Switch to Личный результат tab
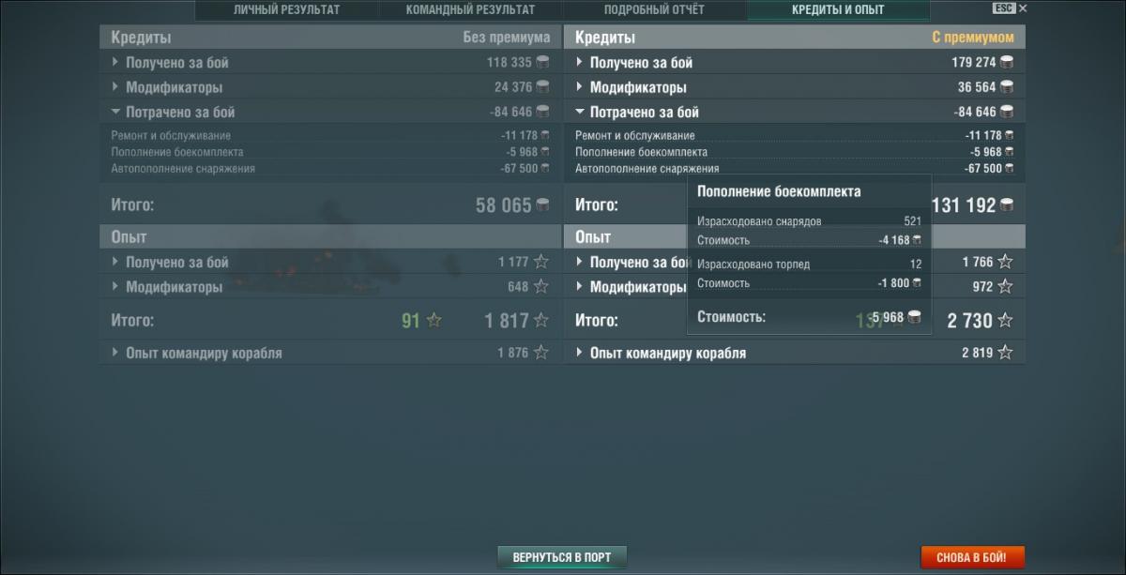Viewport: 1126px width, 575px height. (286, 10)
